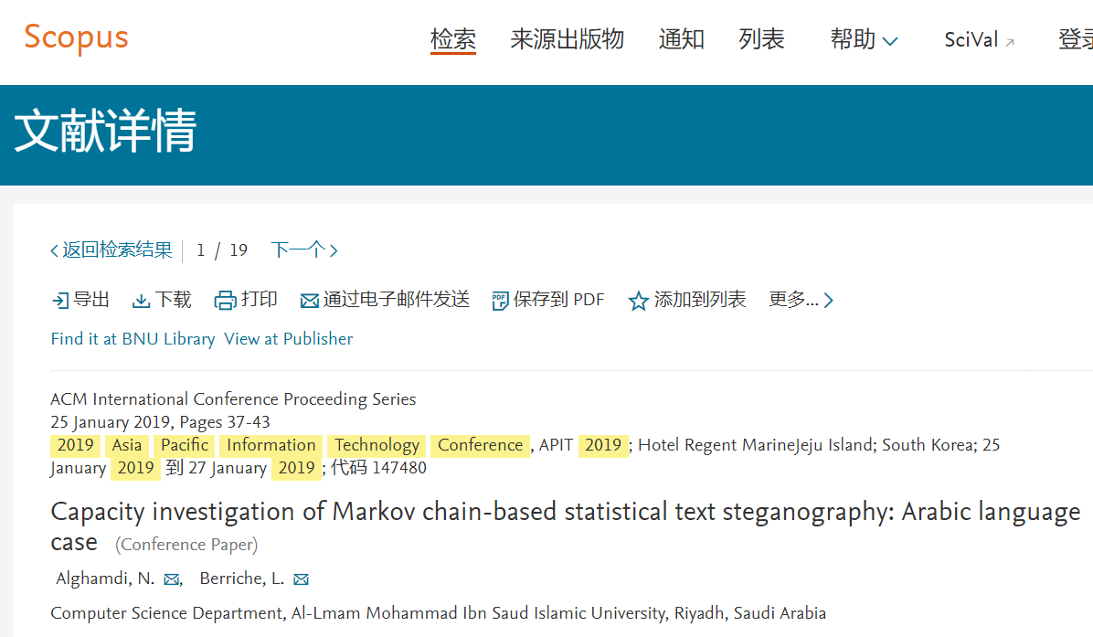Email author Alghamdi, N. via envelope icon
Viewport: 1093px width, 637px height.
pos(171,579)
